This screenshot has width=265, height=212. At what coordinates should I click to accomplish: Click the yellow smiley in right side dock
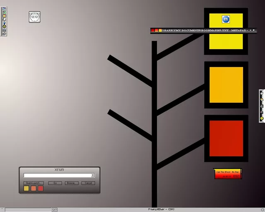[x=262, y=118]
